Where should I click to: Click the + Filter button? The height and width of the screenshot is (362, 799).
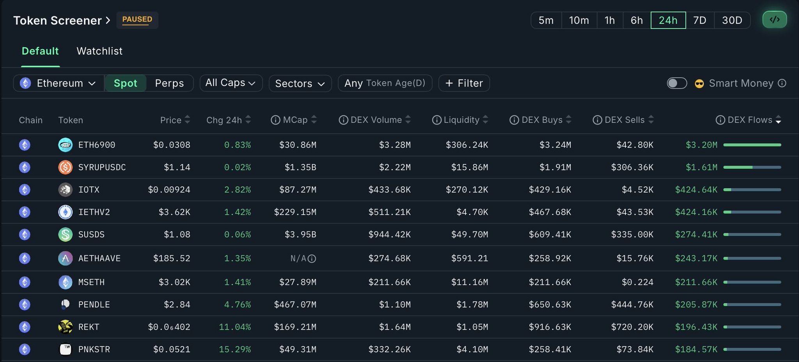[x=464, y=83]
